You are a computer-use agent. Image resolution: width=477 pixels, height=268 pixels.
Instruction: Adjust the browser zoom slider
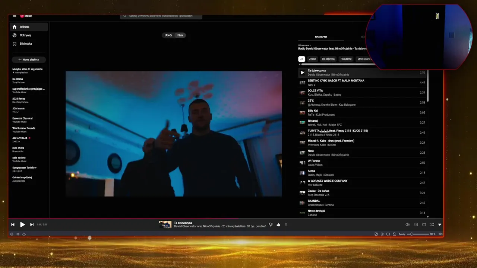pyautogui.click(x=418, y=234)
